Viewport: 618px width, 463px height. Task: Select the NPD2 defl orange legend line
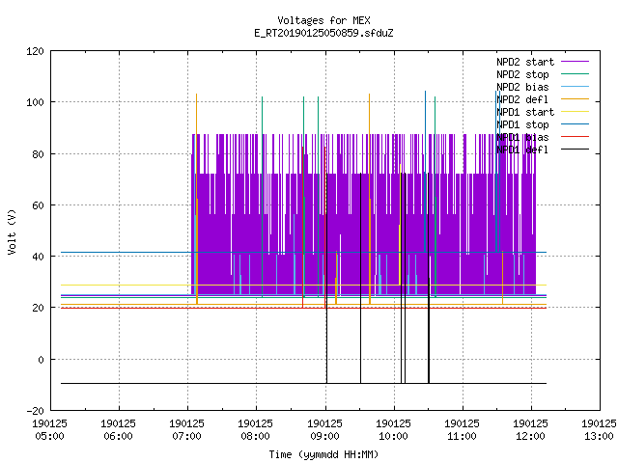(x=575, y=99)
